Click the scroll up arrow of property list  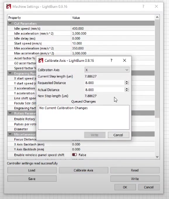coord(157,17)
